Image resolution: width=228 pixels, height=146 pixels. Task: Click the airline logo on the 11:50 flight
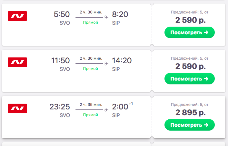pos(17,62)
